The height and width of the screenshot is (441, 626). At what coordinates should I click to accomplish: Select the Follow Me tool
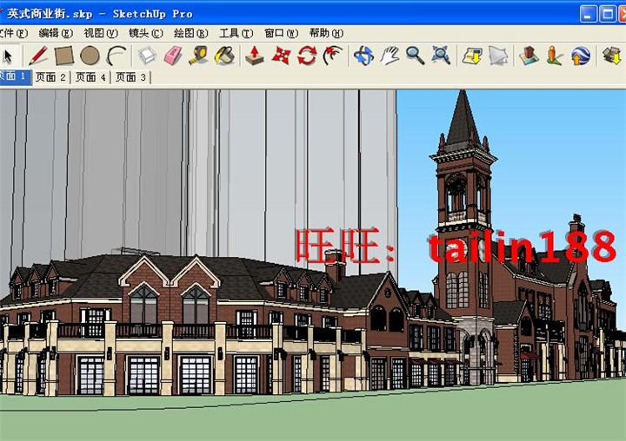pyautogui.click(x=333, y=56)
